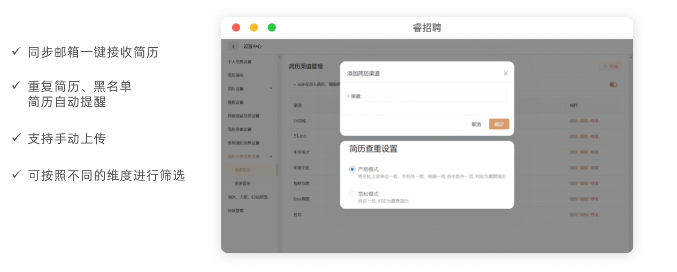Click 停用 in the 前程无忧 row

pyautogui.click(x=594, y=167)
